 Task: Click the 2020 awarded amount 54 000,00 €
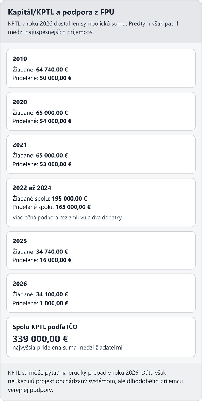[55, 121]
